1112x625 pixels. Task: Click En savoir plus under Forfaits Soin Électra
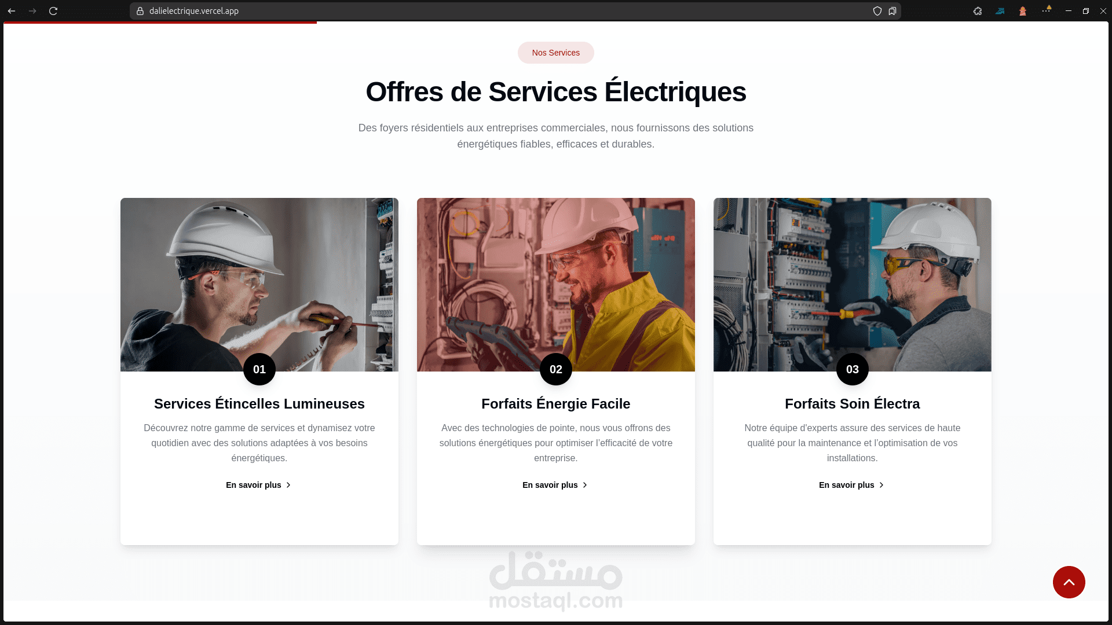[x=852, y=485]
